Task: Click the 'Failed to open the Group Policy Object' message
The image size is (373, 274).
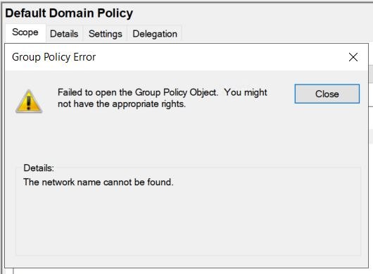Action: click(x=138, y=92)
